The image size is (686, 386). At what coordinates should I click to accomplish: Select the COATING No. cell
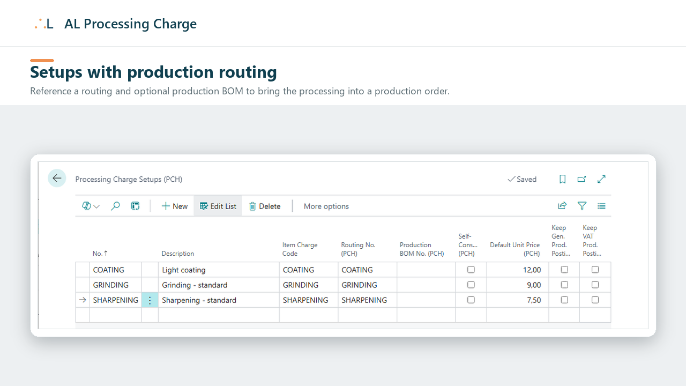[x=115, y=270]
